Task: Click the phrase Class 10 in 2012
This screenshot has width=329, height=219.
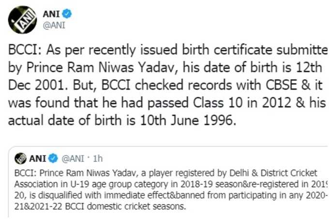Action: [x=242, y=102]
